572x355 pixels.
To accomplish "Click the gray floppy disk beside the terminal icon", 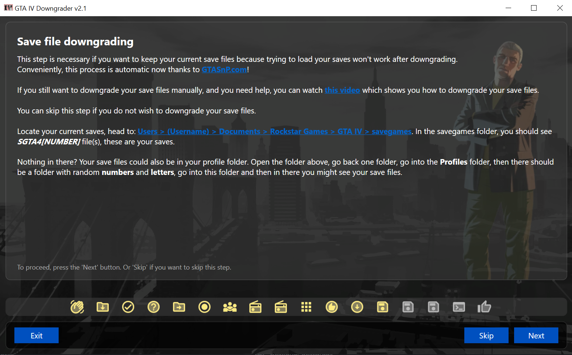I will click(433, 307).
